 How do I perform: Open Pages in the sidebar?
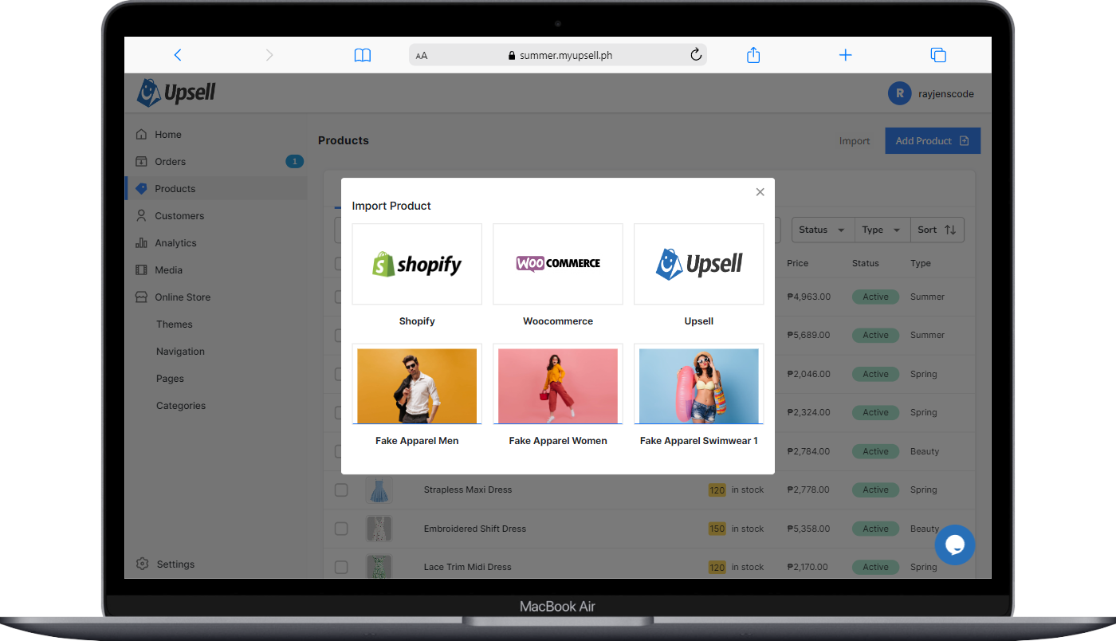170,379
